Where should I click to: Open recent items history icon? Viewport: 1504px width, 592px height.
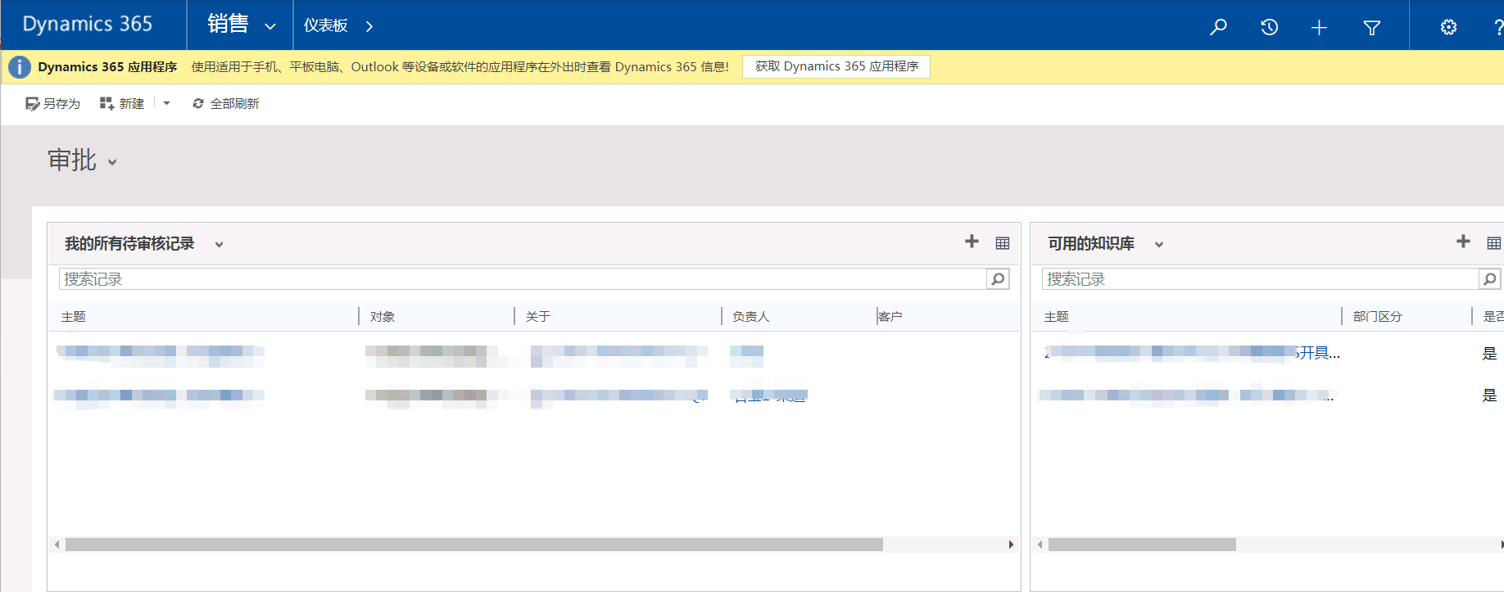pos(1269,27)
